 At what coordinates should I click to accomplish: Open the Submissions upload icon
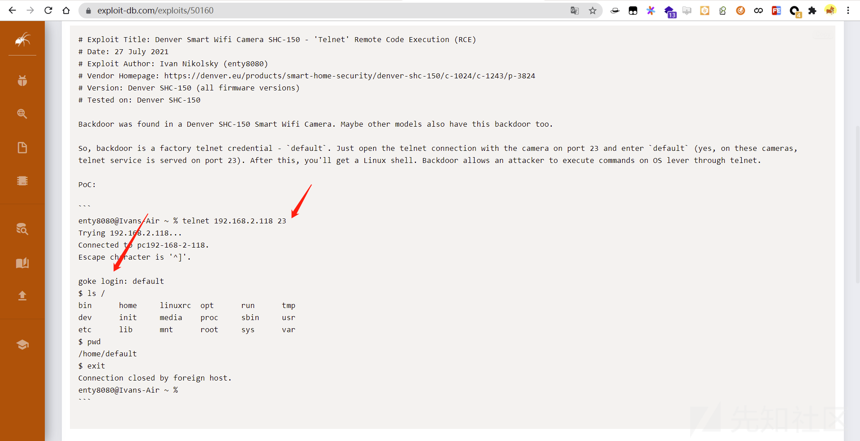point(22,295)
